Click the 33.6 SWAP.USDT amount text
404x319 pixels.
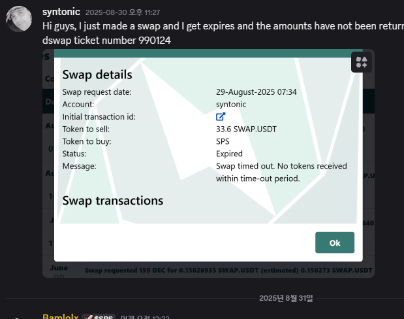click(x=246, y=129)
